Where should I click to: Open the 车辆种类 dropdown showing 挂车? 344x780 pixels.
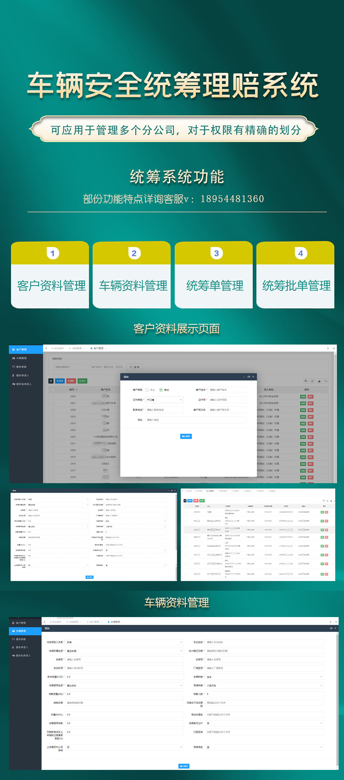(x=264, y=677)
